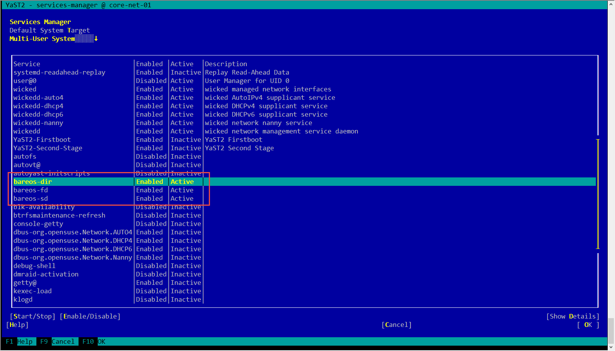This screenshot has width=615, height=351.
Task: Click the Cancel button
Action: tap(397, 325)
